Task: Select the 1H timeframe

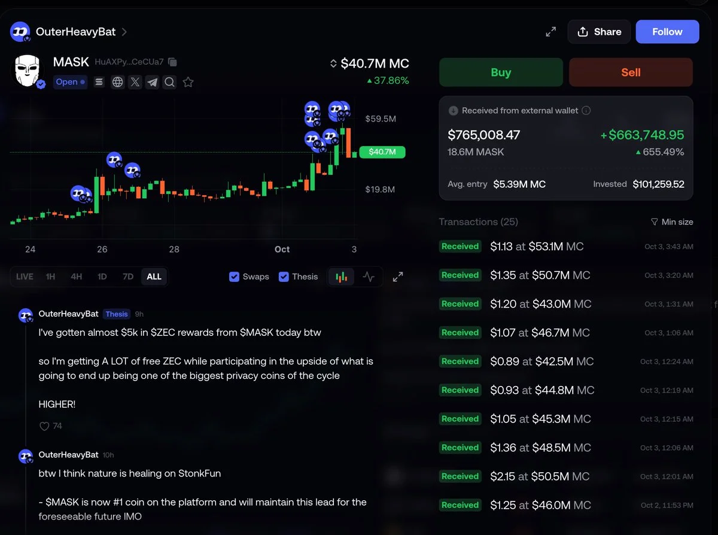Action: pyautogui.click(x=50, y=276)
